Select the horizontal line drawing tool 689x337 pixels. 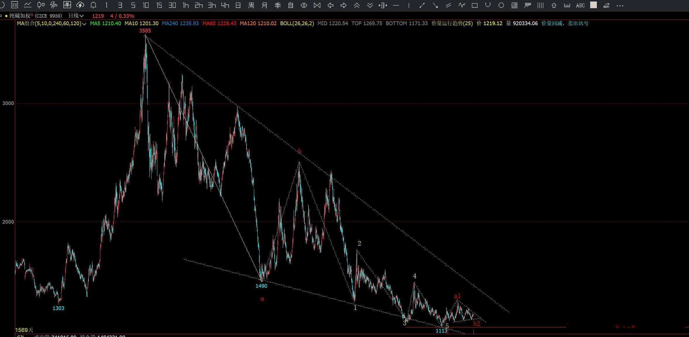pos(396,5)
